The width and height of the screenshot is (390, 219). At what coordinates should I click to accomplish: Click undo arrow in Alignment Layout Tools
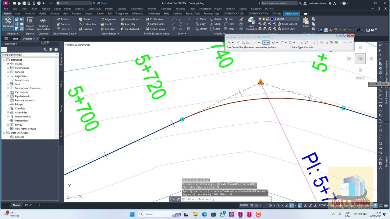pos(344,43)
